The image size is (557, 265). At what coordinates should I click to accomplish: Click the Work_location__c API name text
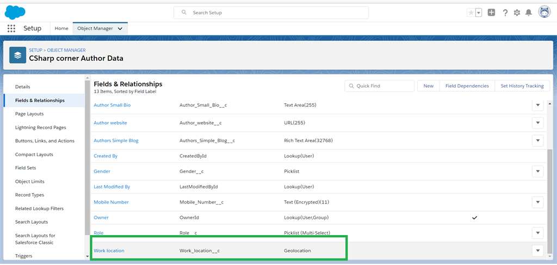coord(200,250)
